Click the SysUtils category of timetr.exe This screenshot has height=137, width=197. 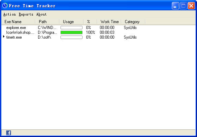pos(130,37)
